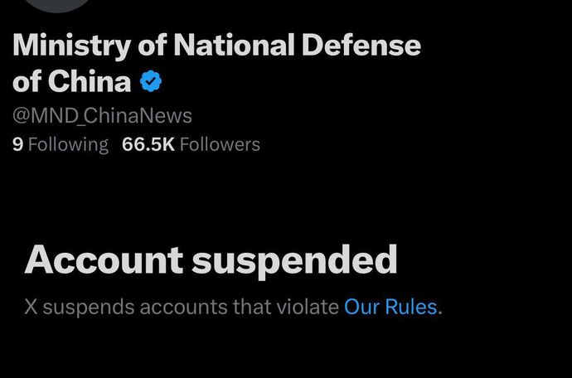Click the number 9 following count
The width and height of the screenshot is (572, 378).
pos(17,144)
